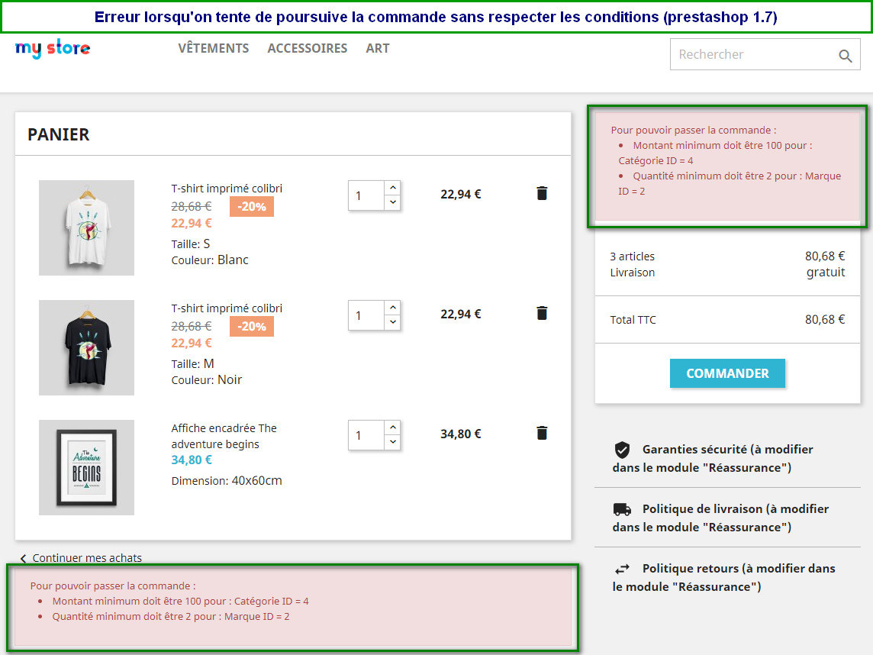Increase quantity of Affiche encadrée poster
The height and width of the screenshot is (655, 873).
[392, 428]
